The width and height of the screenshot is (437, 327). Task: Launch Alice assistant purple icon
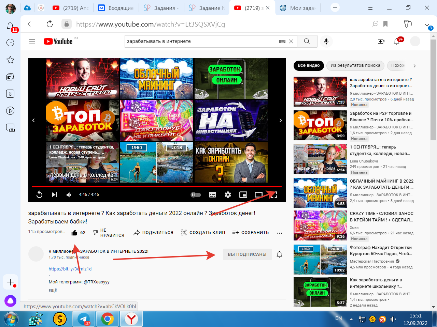[x=10, y=301]
